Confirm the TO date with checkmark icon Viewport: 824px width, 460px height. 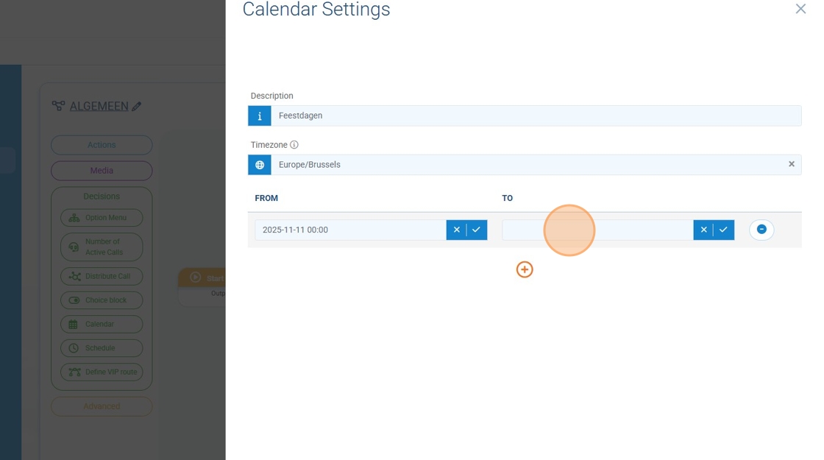tap(724, 230)
